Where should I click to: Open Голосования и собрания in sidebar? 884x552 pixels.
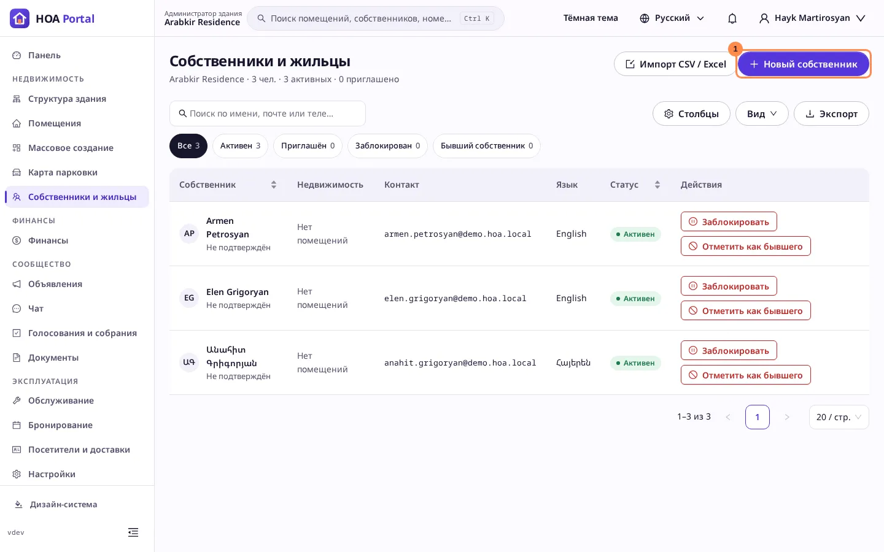point(77,333)
